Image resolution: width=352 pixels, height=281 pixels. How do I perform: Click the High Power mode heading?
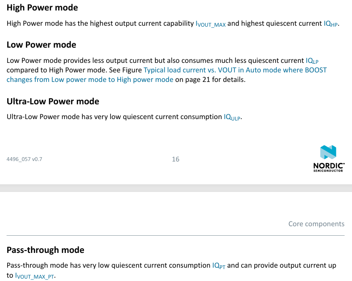42,8
